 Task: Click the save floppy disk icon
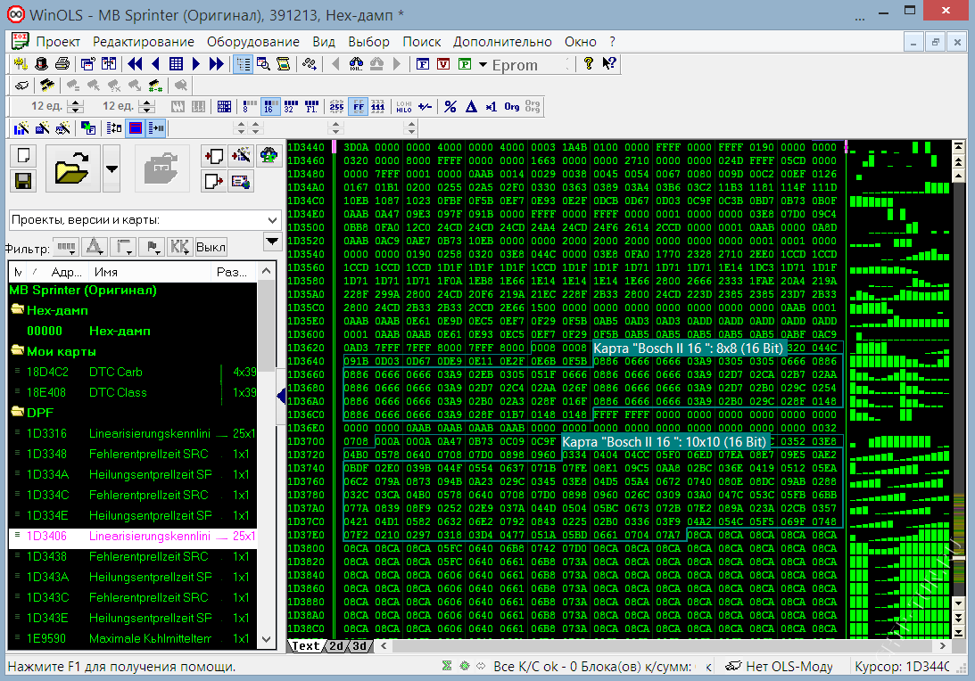point(23,181)
